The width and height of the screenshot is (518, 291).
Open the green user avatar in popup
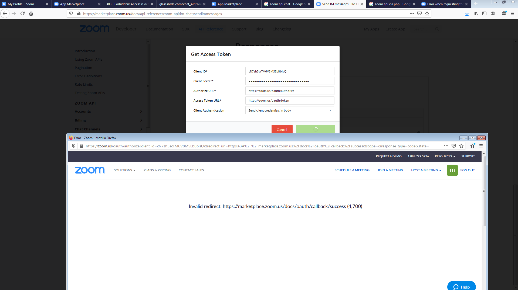click(x=452, y=170)
